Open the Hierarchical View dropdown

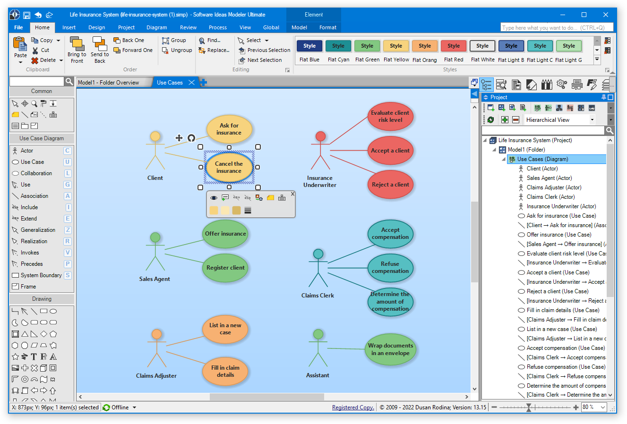592,120
